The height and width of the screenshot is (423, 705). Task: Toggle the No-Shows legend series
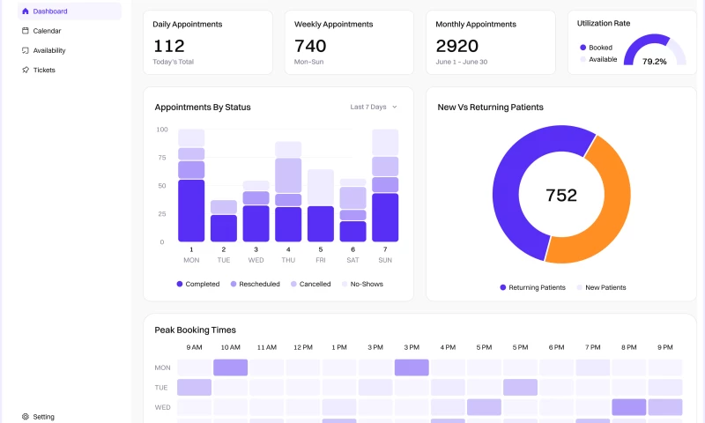(x=362, y=284)
